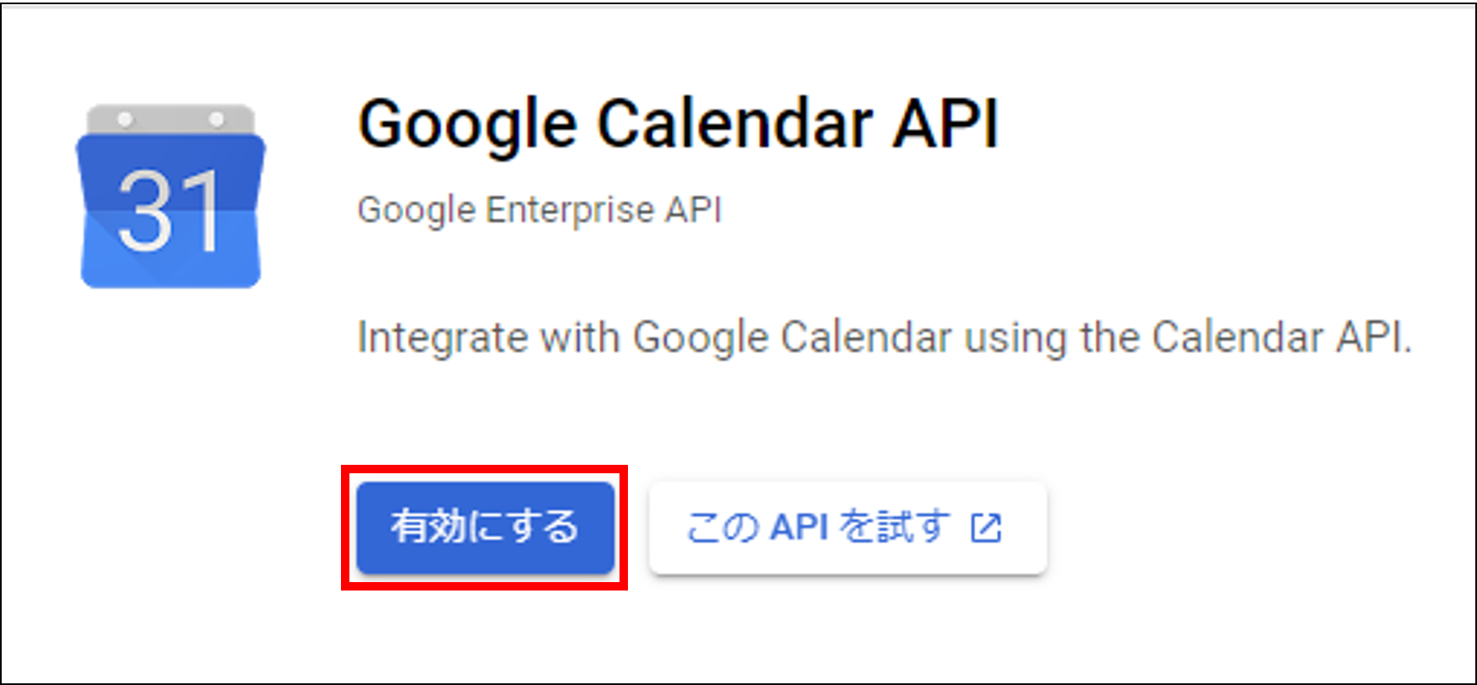Click the Integrate with Google Calendar description
Image resolution: width=1477 pixels, height=685 pixels.
pos(884,338)
